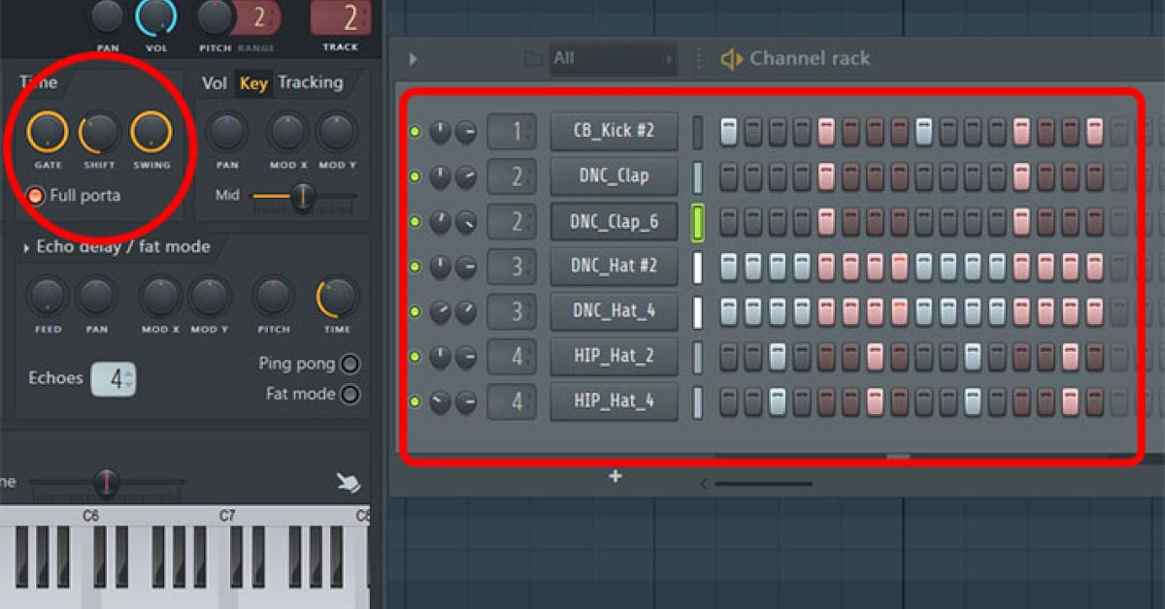Enable Fat mode
The width and height of the screenshot is (1165, 609).
(x=349, y=395)
